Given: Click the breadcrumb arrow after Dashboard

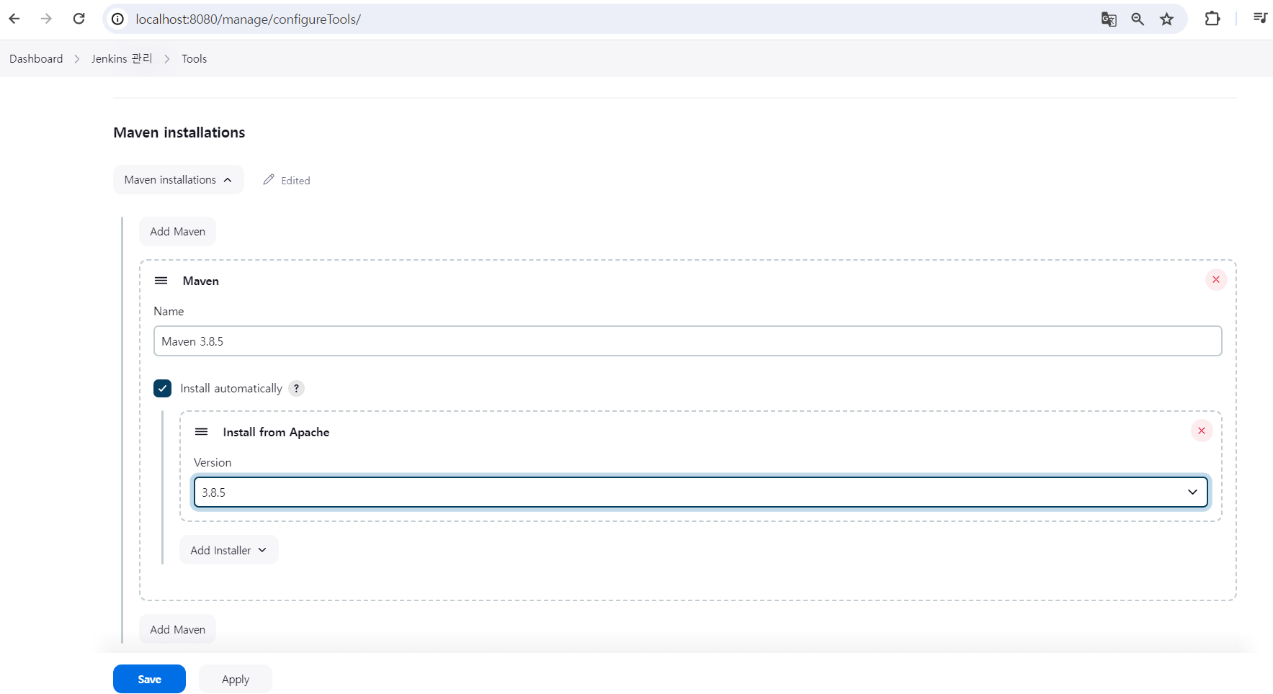Looking at the screenshot, I should click(77, 59).
